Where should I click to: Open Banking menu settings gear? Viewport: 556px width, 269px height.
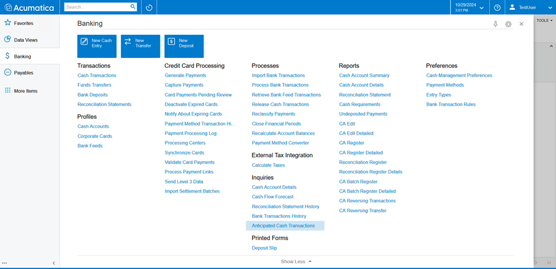pos(508,24)
